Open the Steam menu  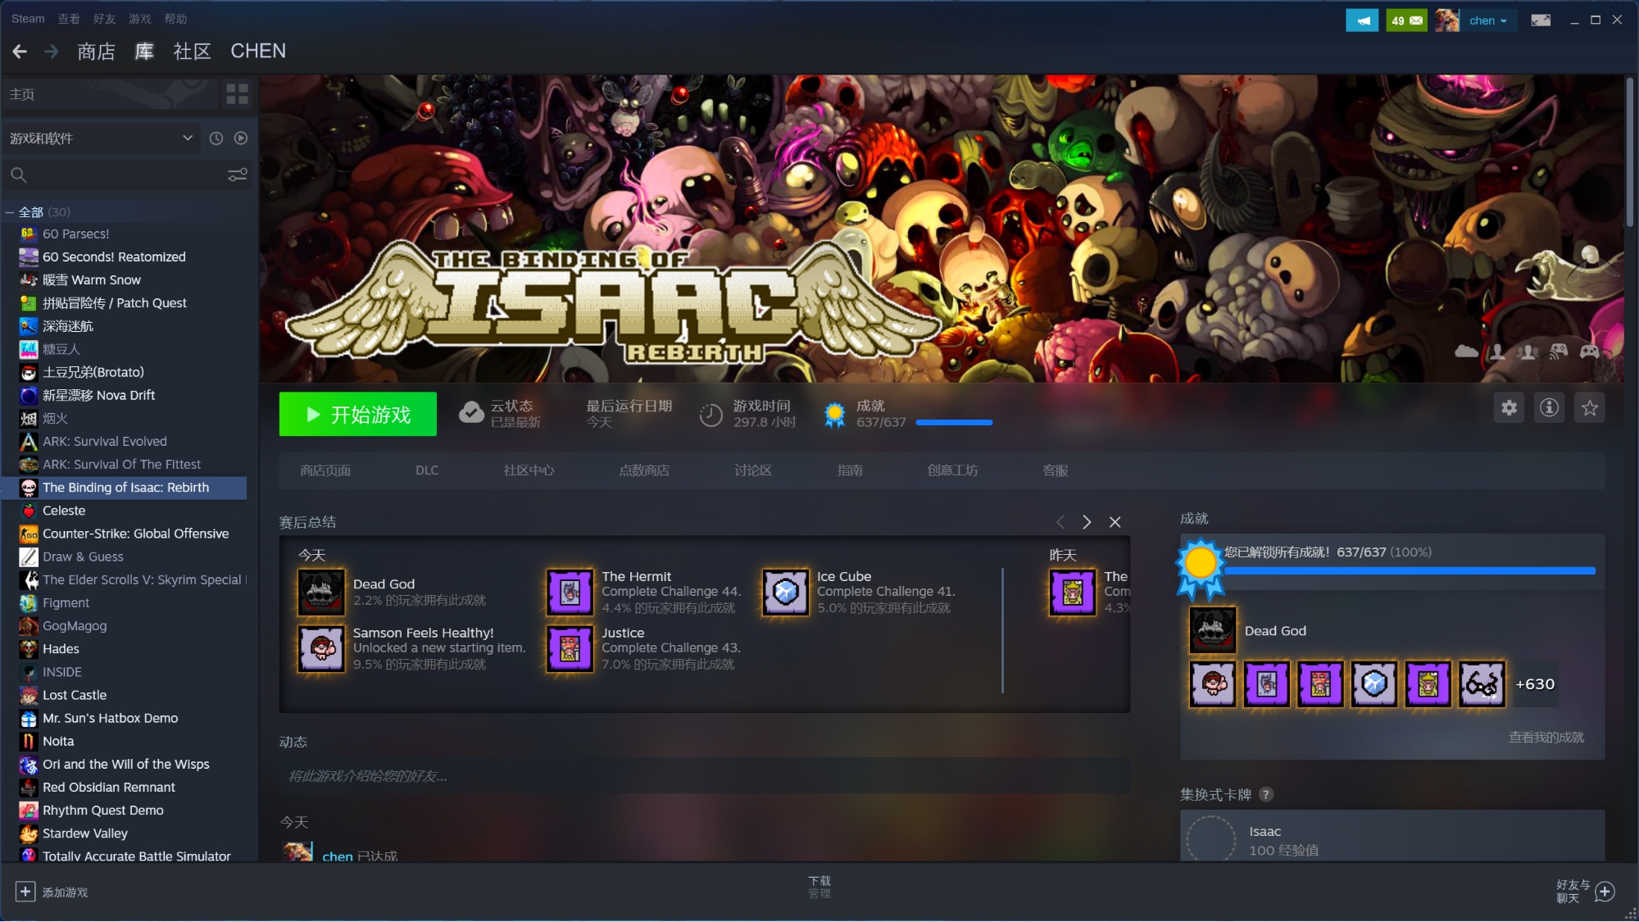(x=28, y=19)
